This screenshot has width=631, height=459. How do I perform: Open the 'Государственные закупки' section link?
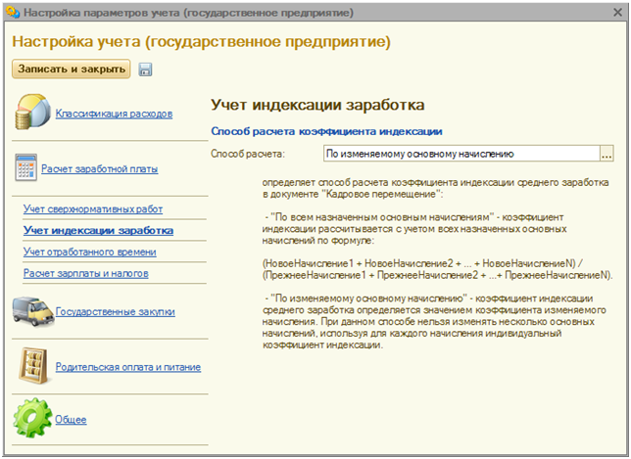coord(115,312)
